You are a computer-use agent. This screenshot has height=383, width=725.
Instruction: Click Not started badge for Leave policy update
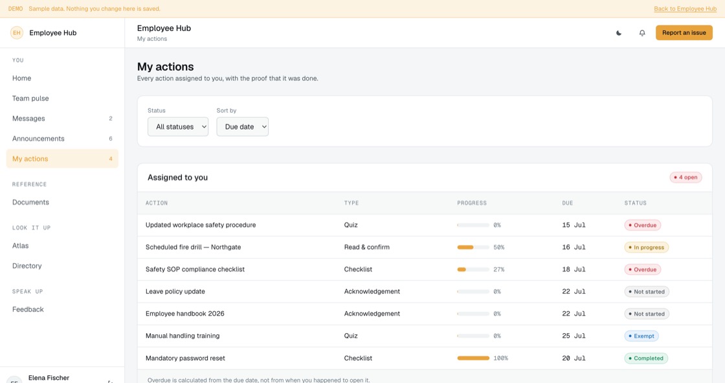pos(647,292)
